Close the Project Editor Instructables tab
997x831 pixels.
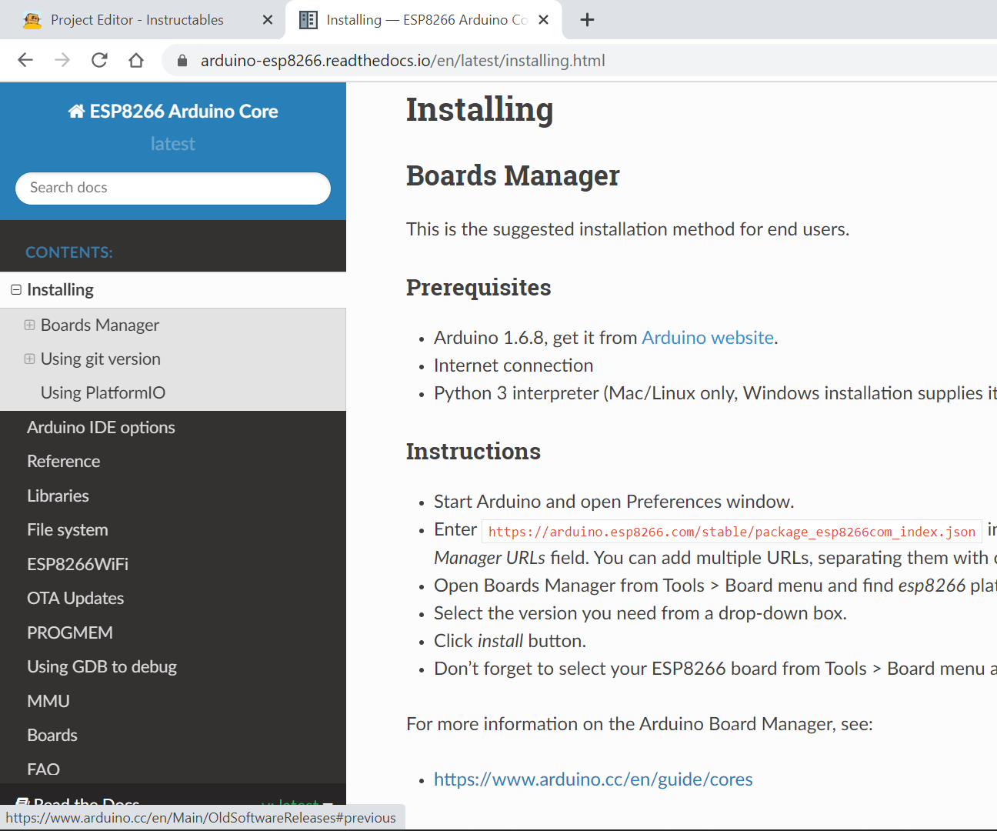coord(268,20)
